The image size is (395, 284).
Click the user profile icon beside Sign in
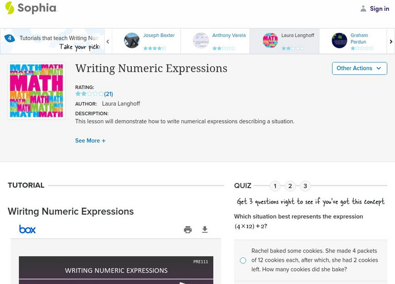[x=363, y=8]
